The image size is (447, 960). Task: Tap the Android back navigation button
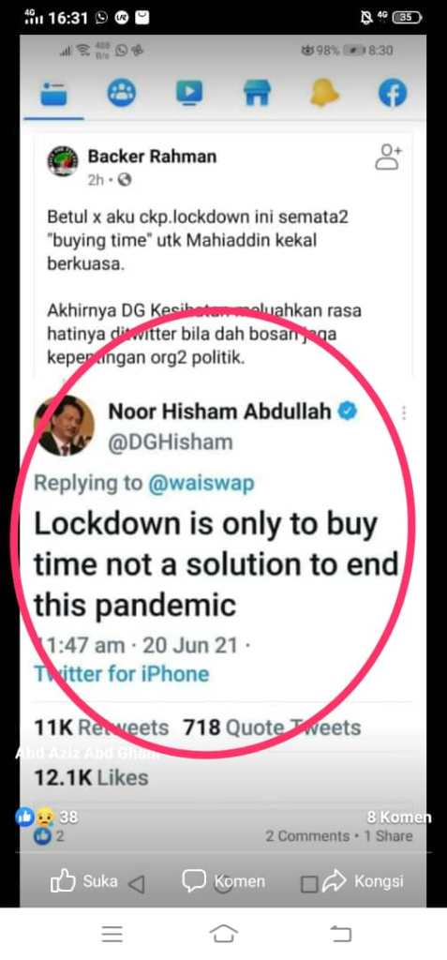coord(340,934)
